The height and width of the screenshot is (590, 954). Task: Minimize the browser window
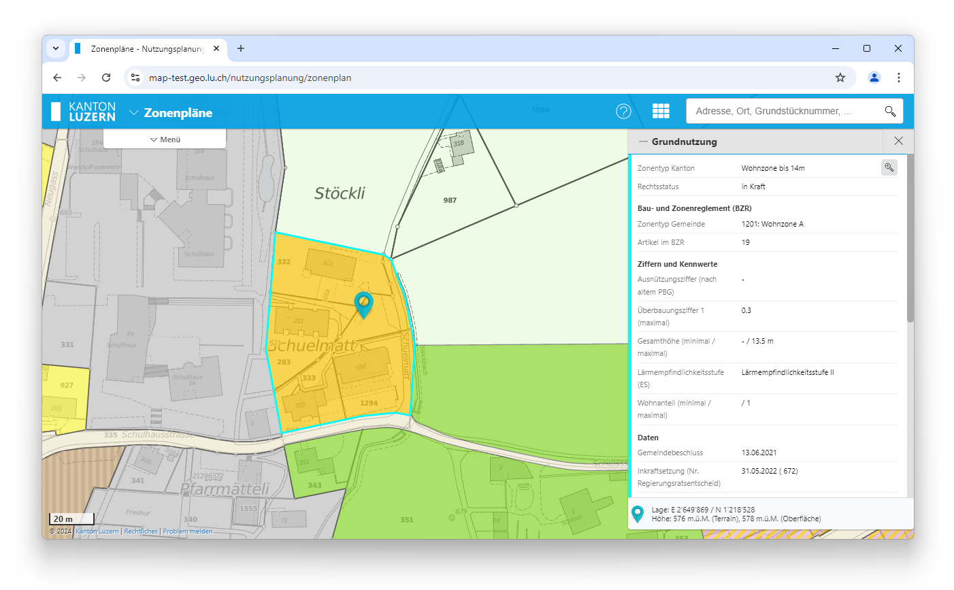click(x=836, y=48)
